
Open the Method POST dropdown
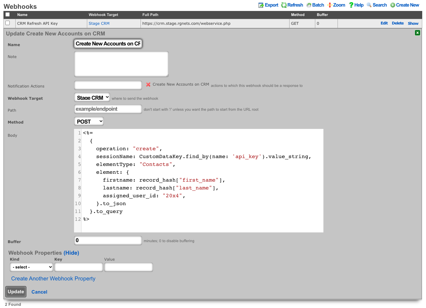[89, 121]
